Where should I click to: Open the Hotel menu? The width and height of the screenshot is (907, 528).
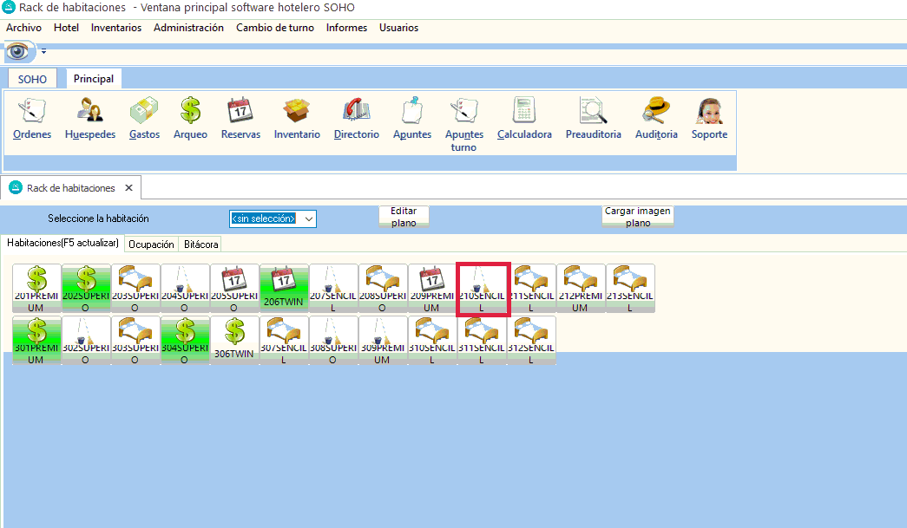66,28
